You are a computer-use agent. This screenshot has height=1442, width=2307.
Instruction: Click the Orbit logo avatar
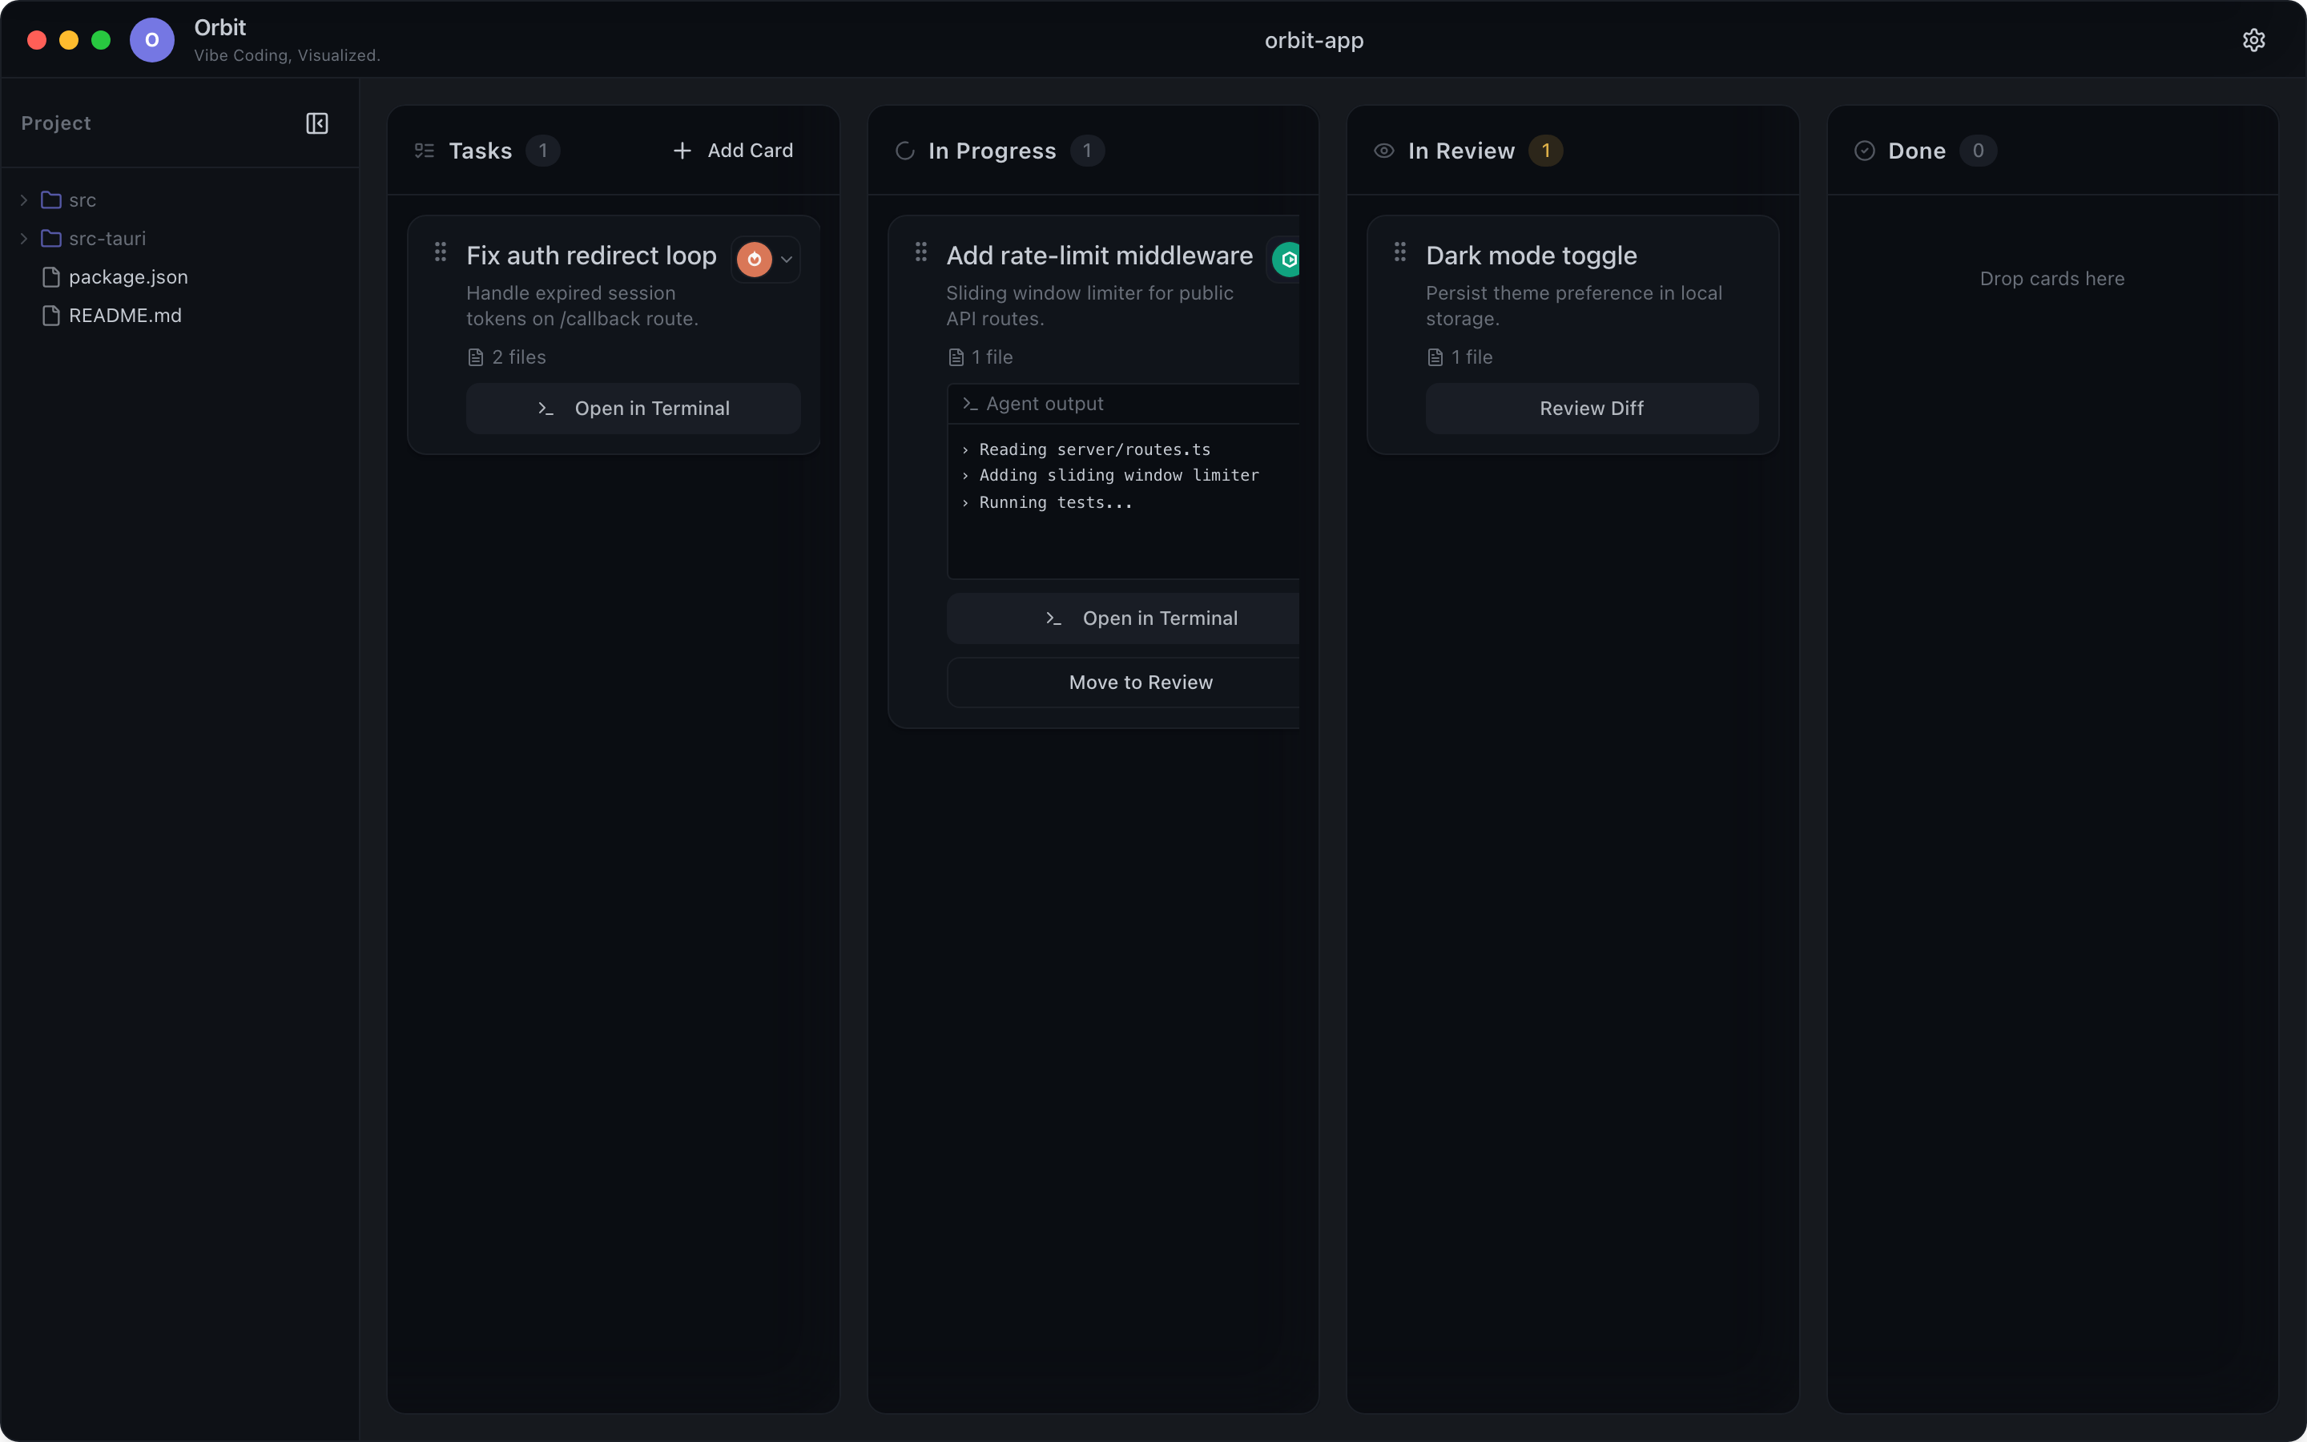pyautogui.click(x=151, y=40)
